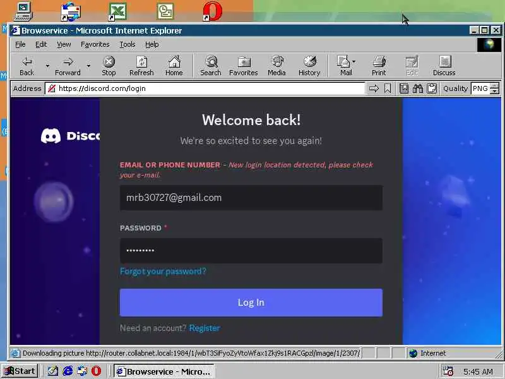
Task: Open the Help menu
Action: click(x=152, y=44)
